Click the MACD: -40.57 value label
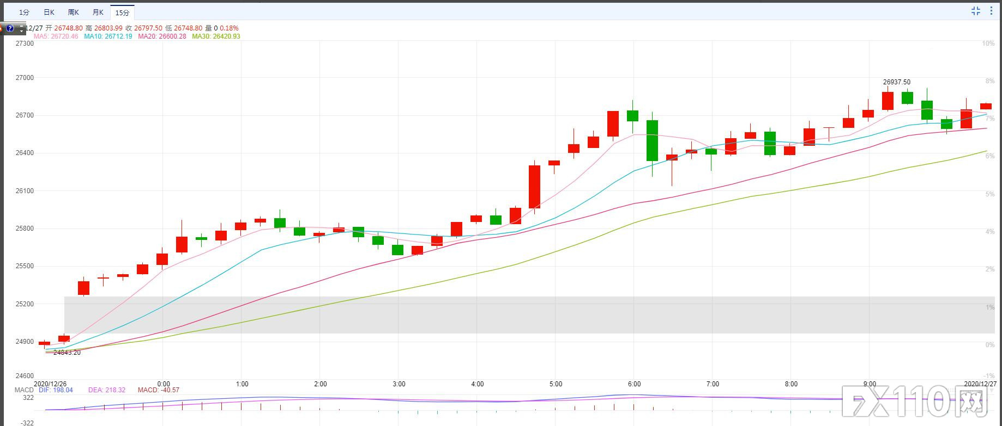The image size is (1002, 426). click(158, 390)
